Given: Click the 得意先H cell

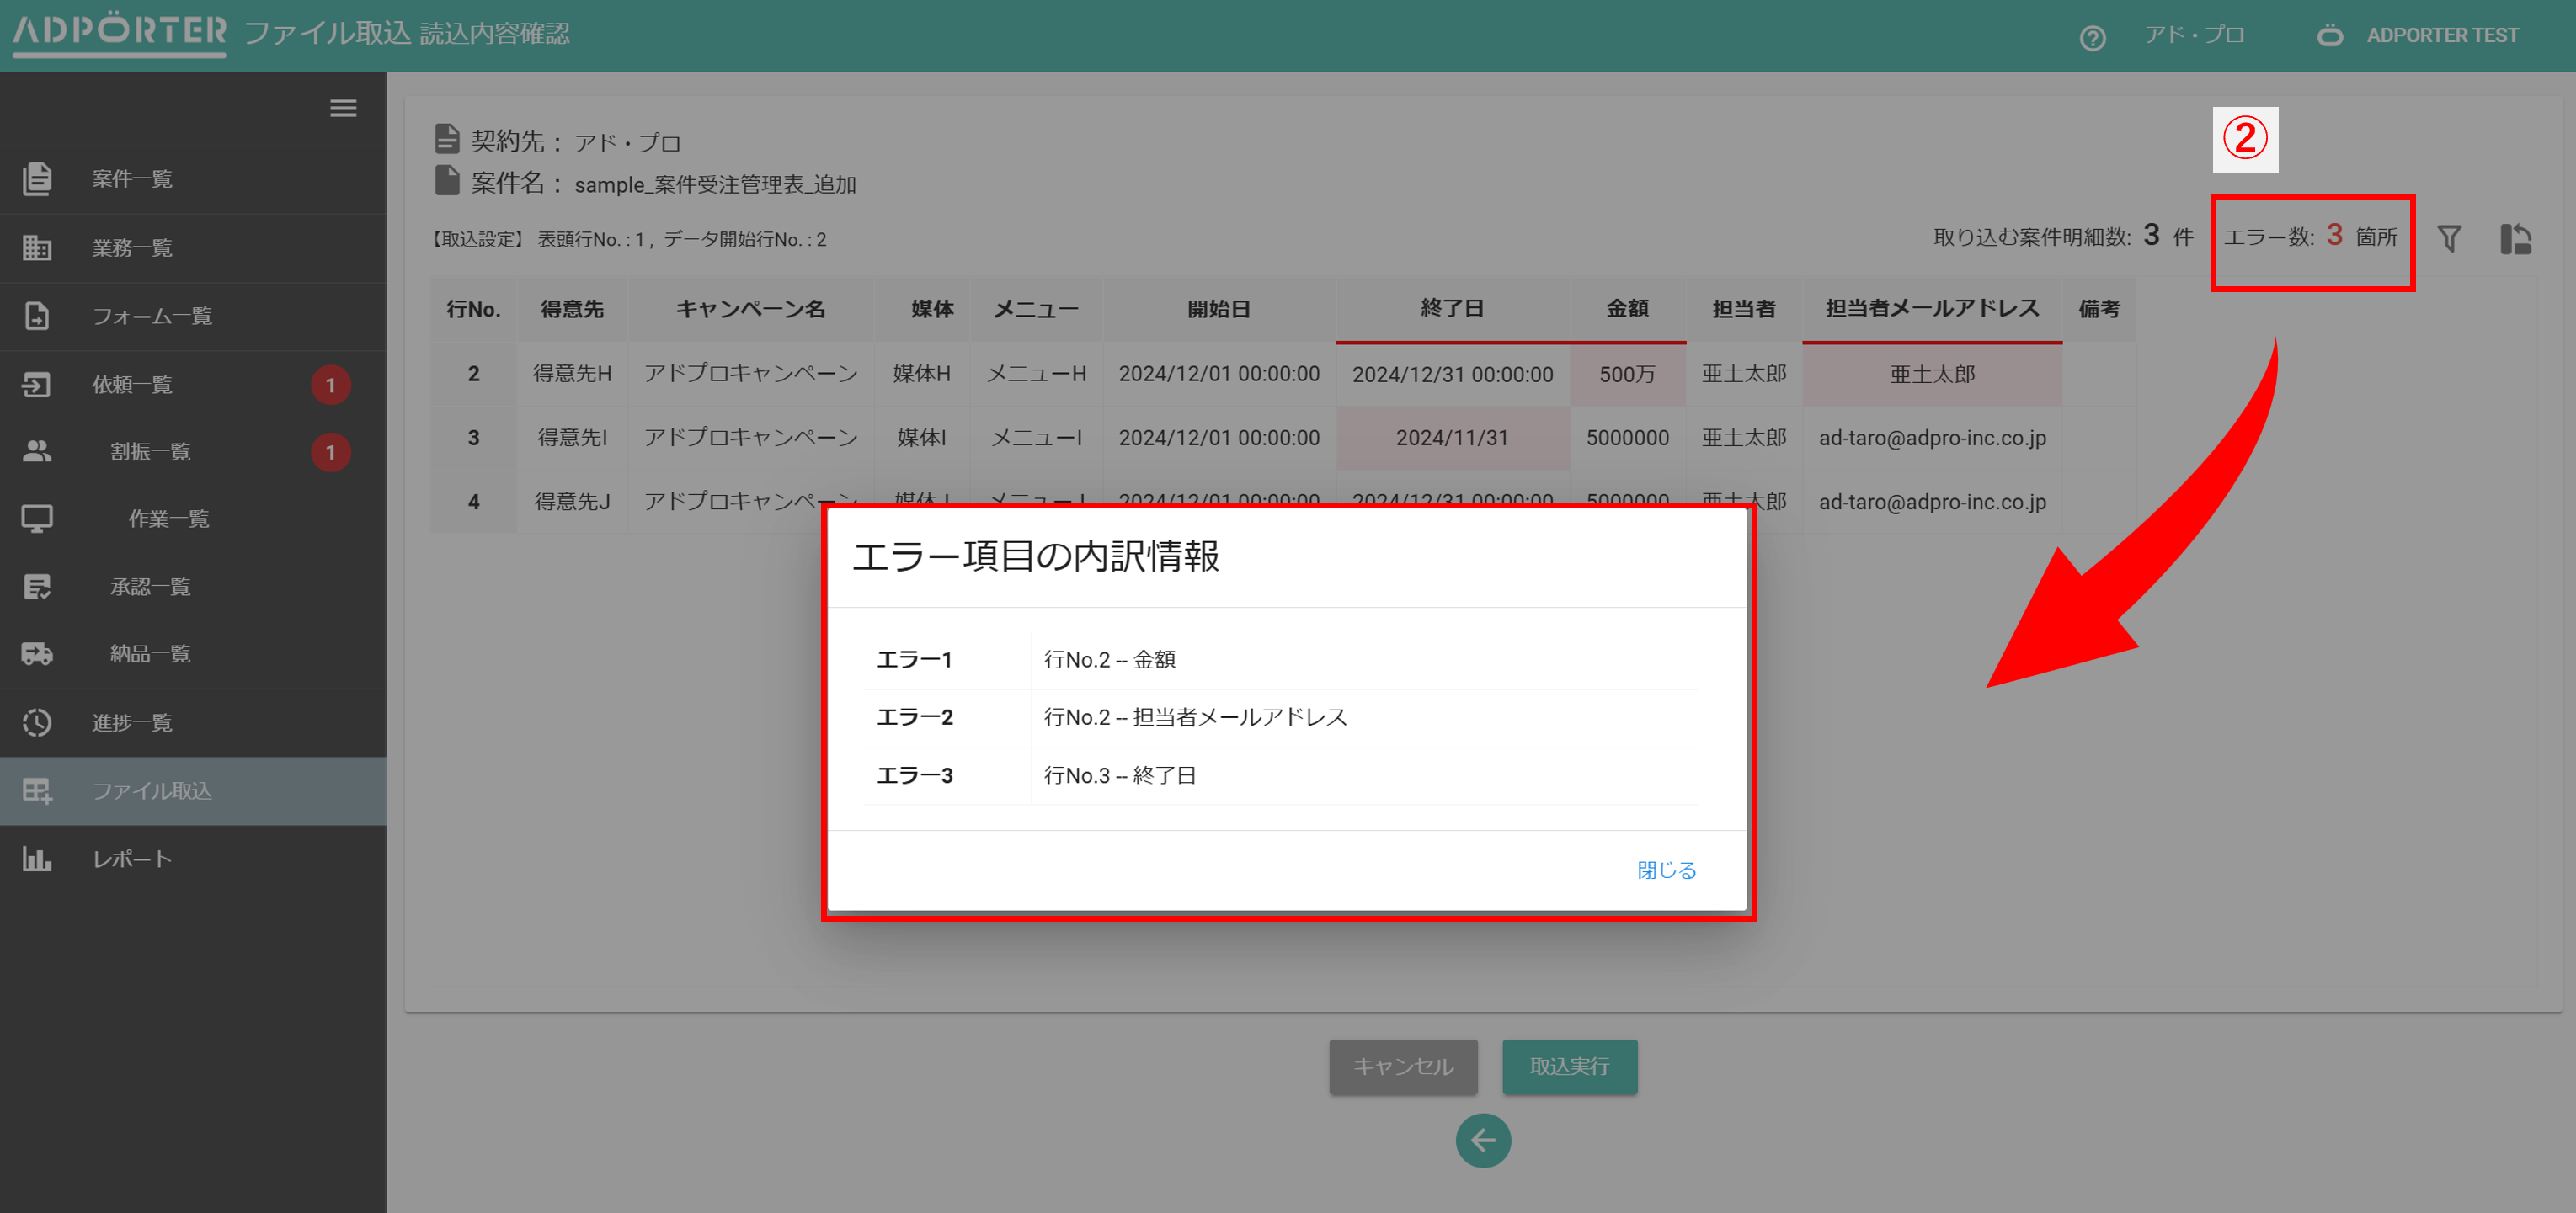Looking at the screenshot, I should [572, 374].
